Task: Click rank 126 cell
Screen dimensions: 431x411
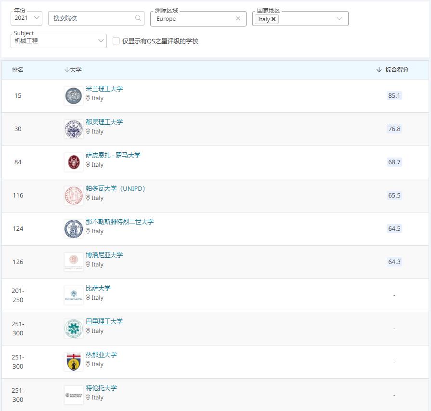Action: click(x=18, y=262)
